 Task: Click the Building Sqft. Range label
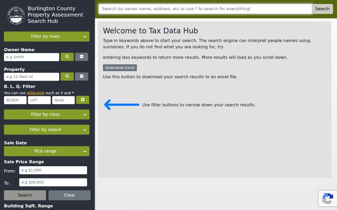(28, 206)
